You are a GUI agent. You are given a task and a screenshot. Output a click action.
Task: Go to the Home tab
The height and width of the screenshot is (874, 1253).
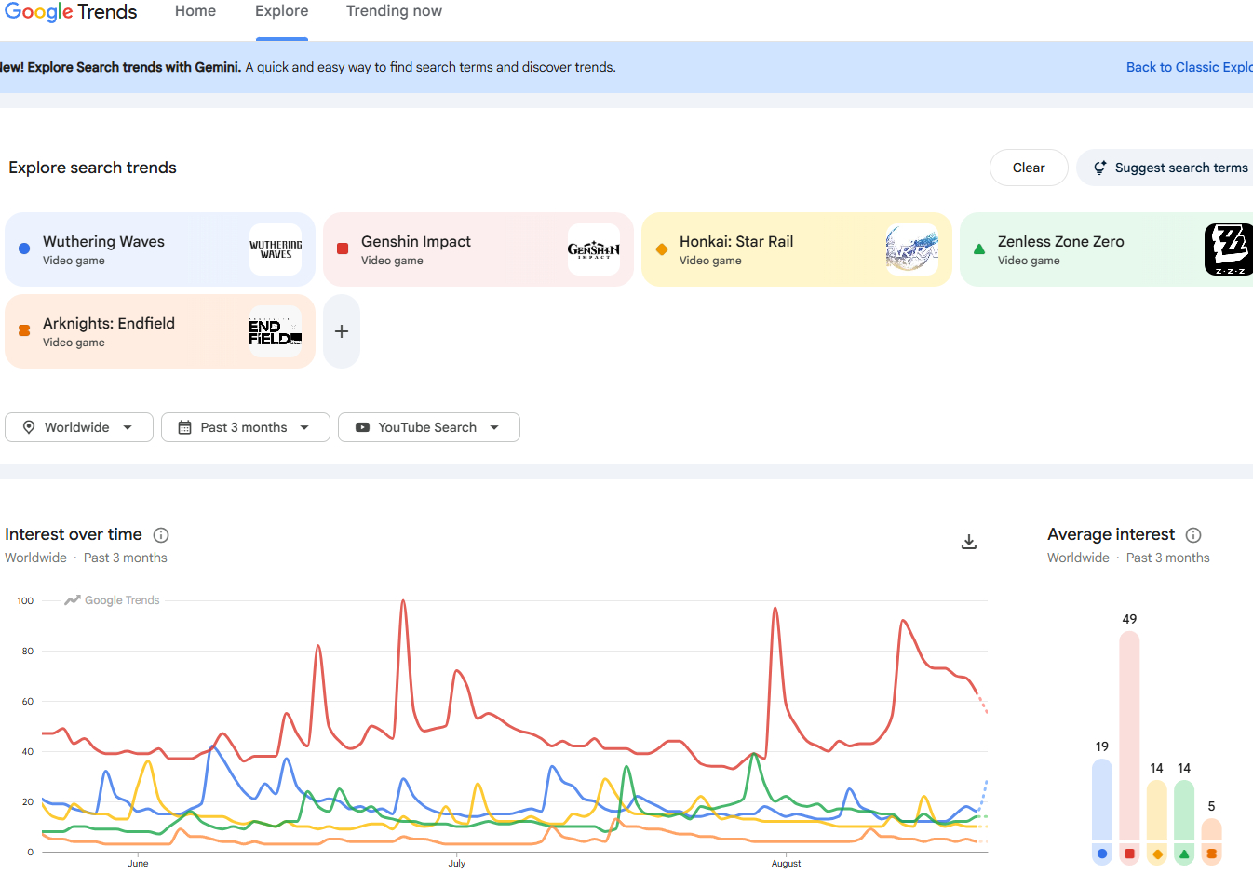(195, 11)
